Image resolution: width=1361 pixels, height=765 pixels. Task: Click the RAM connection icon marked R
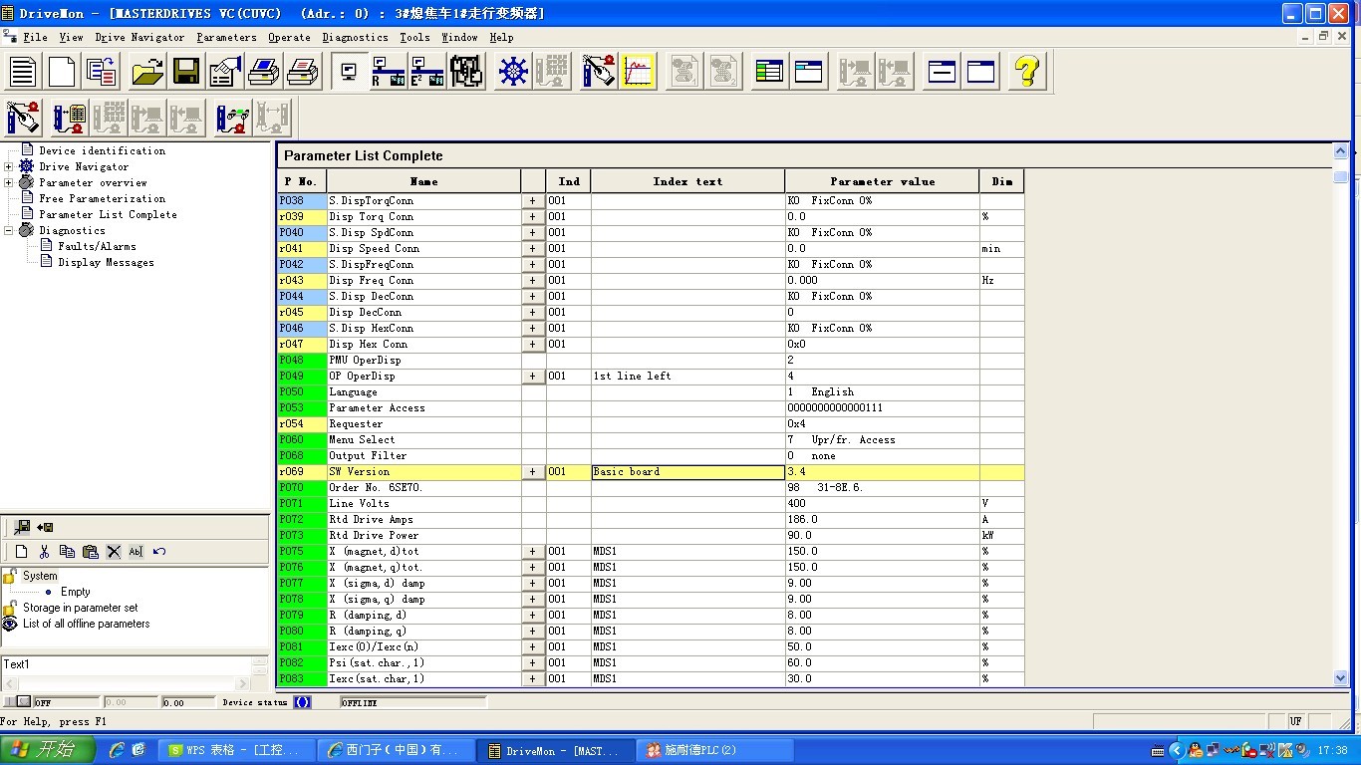pyautogui.click(x=388, y=72)
